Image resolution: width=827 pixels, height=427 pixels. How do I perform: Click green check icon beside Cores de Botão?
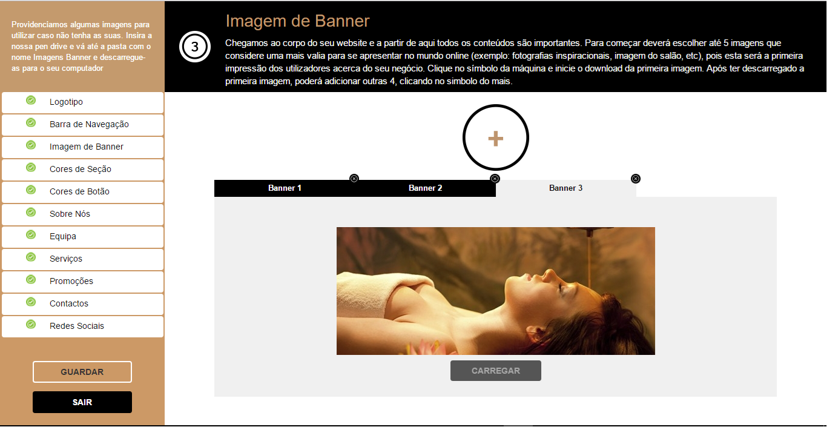pos(31,190)
